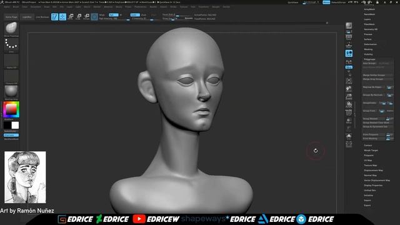The height and width of the screenshot is (225, 400).
Task: Click the reference sketch image thumbnail
Action: (25, 177)
